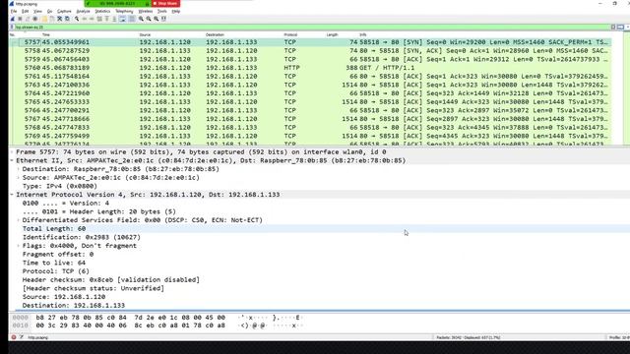Image resolution: width=630 pixels, height=354 pixels.
Task: Sort packets by Destination column header
Action: tap(215, 35)
